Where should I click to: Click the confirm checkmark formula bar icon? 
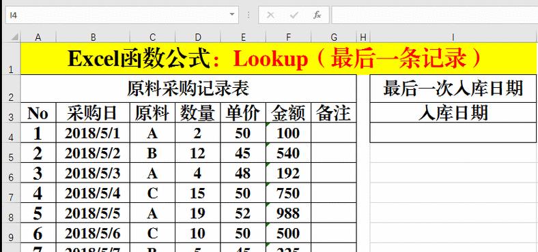click(x=294, y=15)
